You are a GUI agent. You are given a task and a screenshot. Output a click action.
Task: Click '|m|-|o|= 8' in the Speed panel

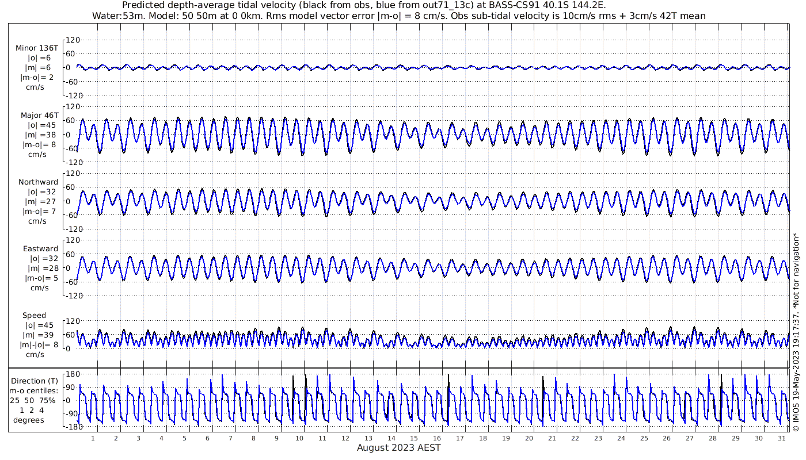pyautogui.click(x=38, y=344)
